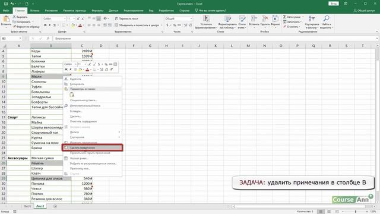The image size is (380, 214).
Task: Choose Clear Contents (Очистить содержимое) in context menu
Action: coord(92,121)
